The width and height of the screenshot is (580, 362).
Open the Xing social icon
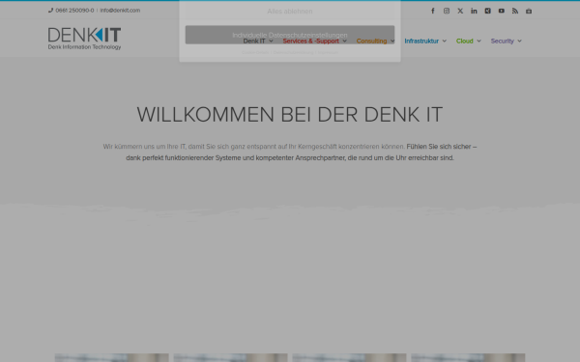[487, 11]
